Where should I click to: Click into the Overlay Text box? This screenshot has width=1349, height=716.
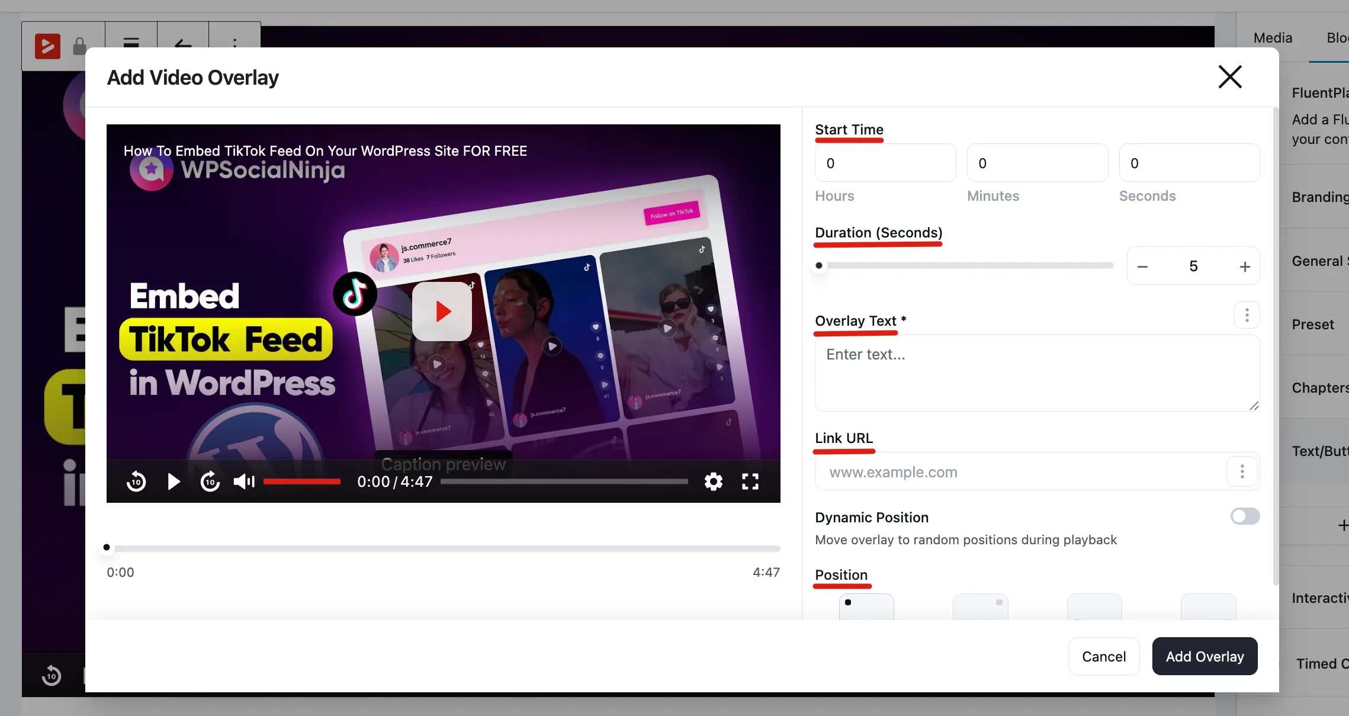1038,373
